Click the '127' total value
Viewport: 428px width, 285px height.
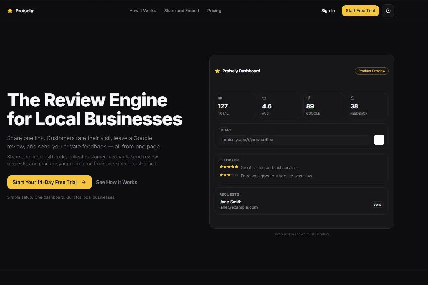pyautogui.click(x=223, y=106)
